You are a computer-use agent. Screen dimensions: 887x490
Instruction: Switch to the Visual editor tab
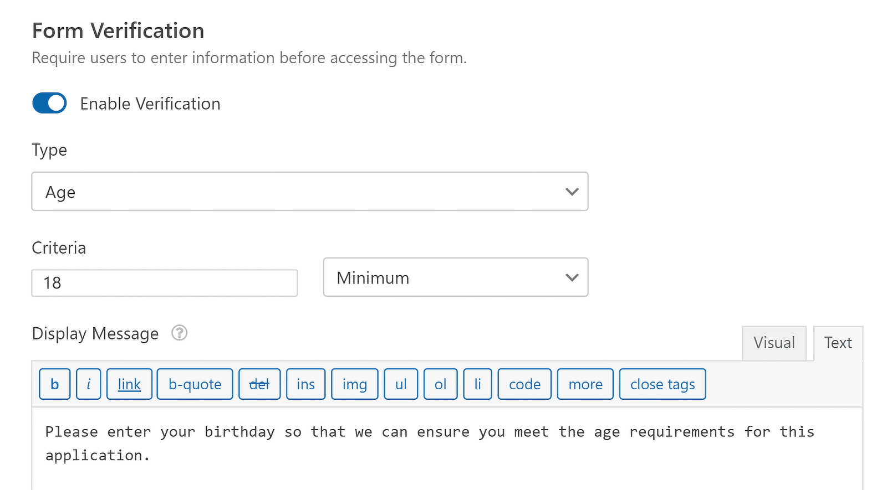773,343
